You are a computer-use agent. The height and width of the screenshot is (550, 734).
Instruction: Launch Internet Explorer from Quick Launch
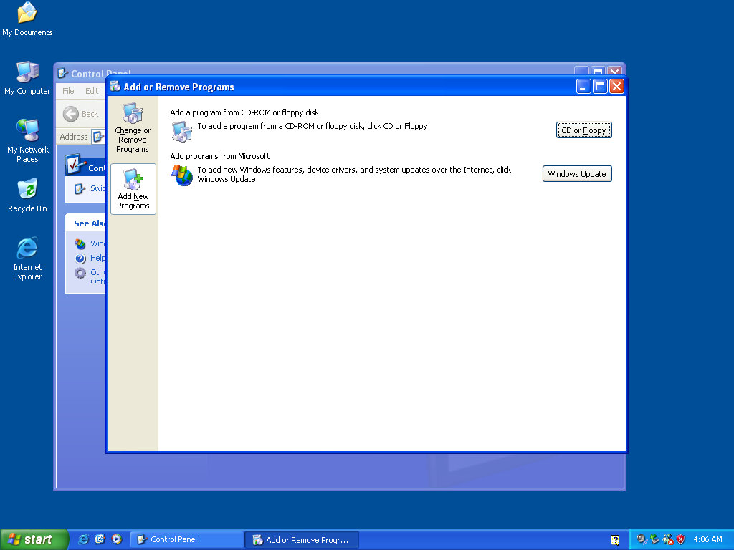point(84,539)
